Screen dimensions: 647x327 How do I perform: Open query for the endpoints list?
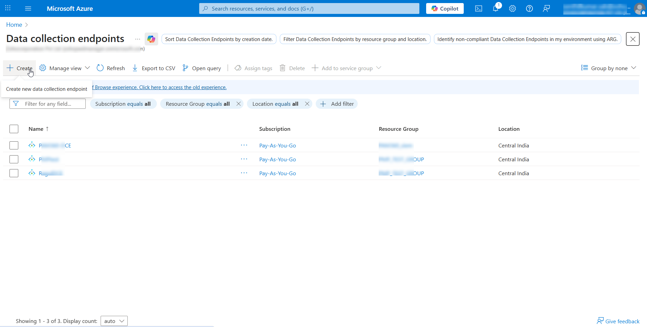(x=202, y=68)
